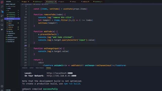Open the 192.168.0.45:3000 network link
This screenshot has width=162, height=91.
tap(62, 76)
